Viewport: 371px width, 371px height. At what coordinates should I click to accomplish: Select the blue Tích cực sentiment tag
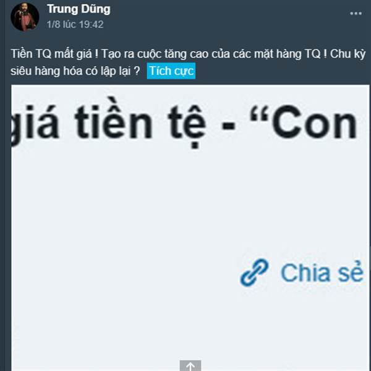coord(171,71)
